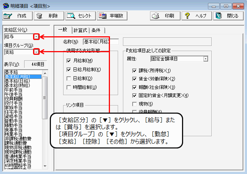
Task: Enable the 現物(5) checkbox
Action: [x=135, y=104]
